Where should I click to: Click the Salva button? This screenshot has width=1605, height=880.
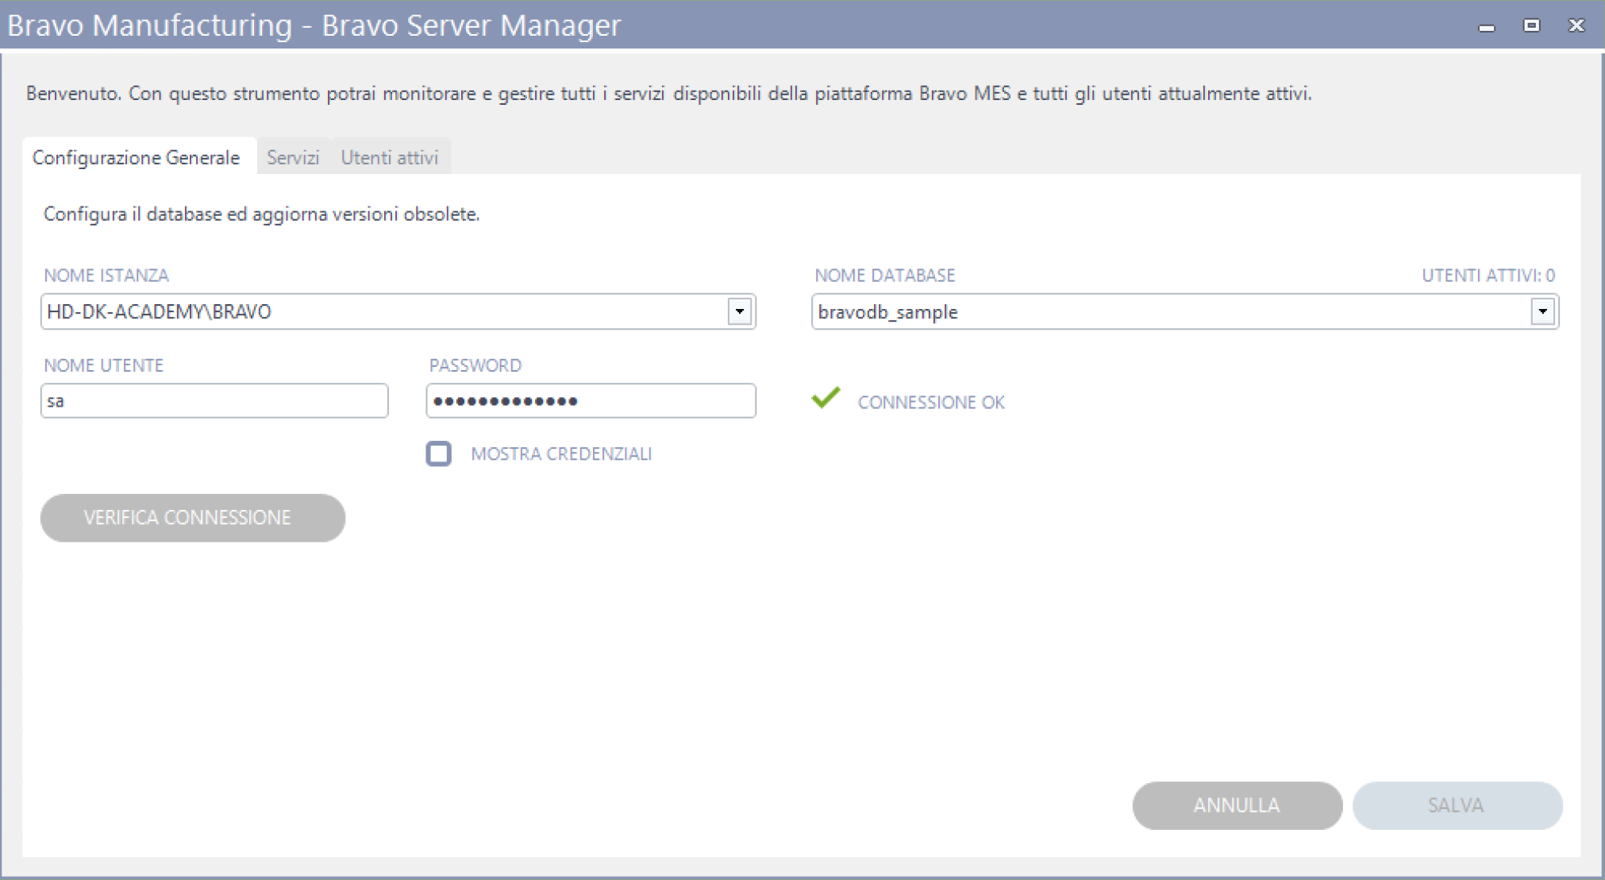1457,805
